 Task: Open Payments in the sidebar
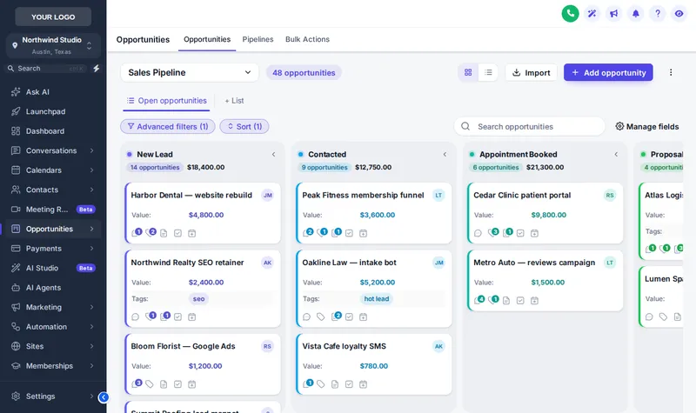pyautogui.click(x=53, y=249)
